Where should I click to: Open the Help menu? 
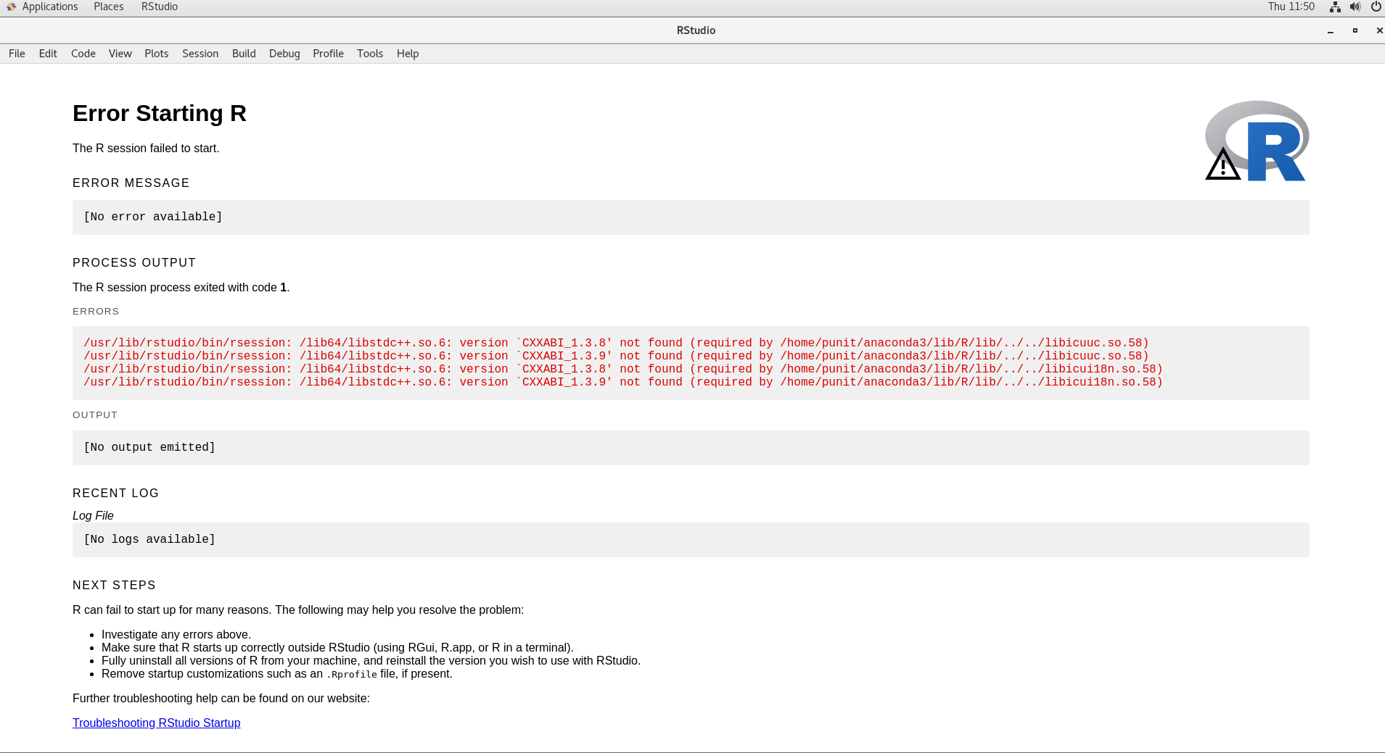coord(407,53)
